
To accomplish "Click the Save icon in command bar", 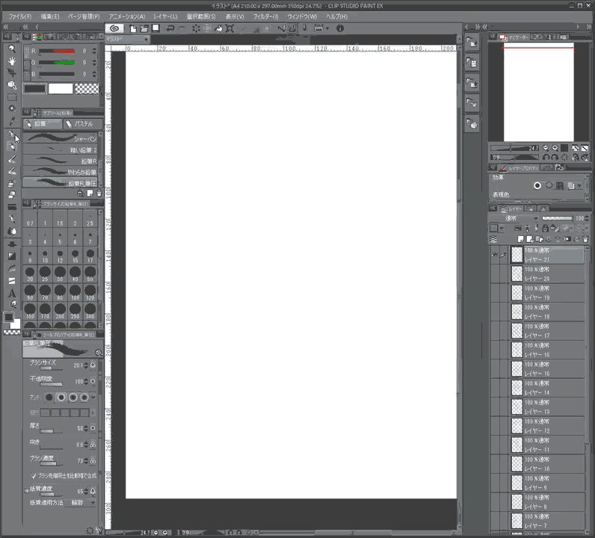I will click(155, 28).
